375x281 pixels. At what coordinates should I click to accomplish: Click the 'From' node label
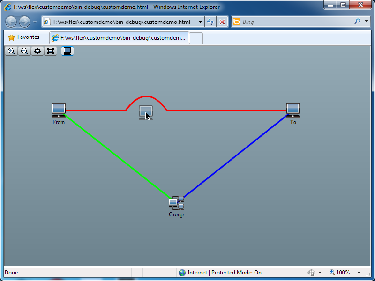pyautogui.click(x=59, y=122)
